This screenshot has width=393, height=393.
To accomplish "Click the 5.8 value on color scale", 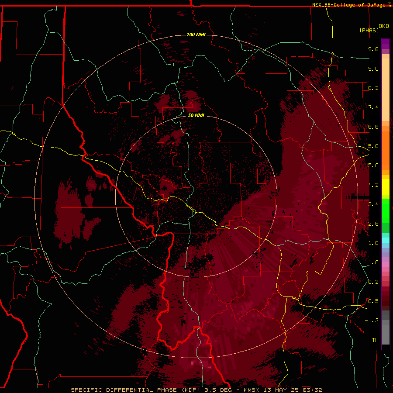I will (x=373, y=146).
